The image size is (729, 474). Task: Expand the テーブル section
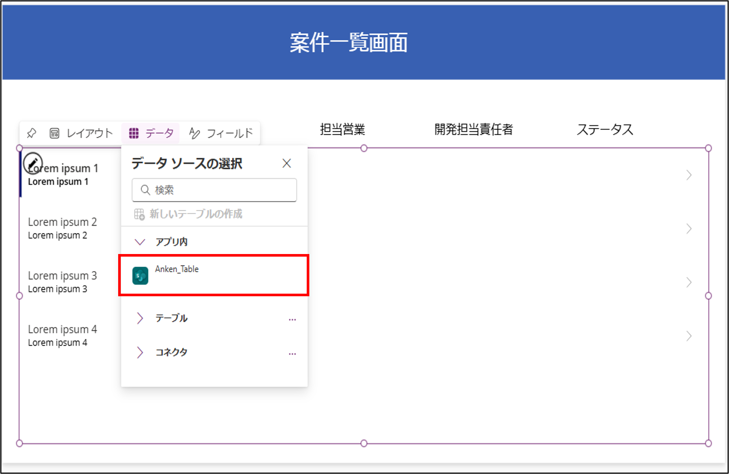[140, 318]
